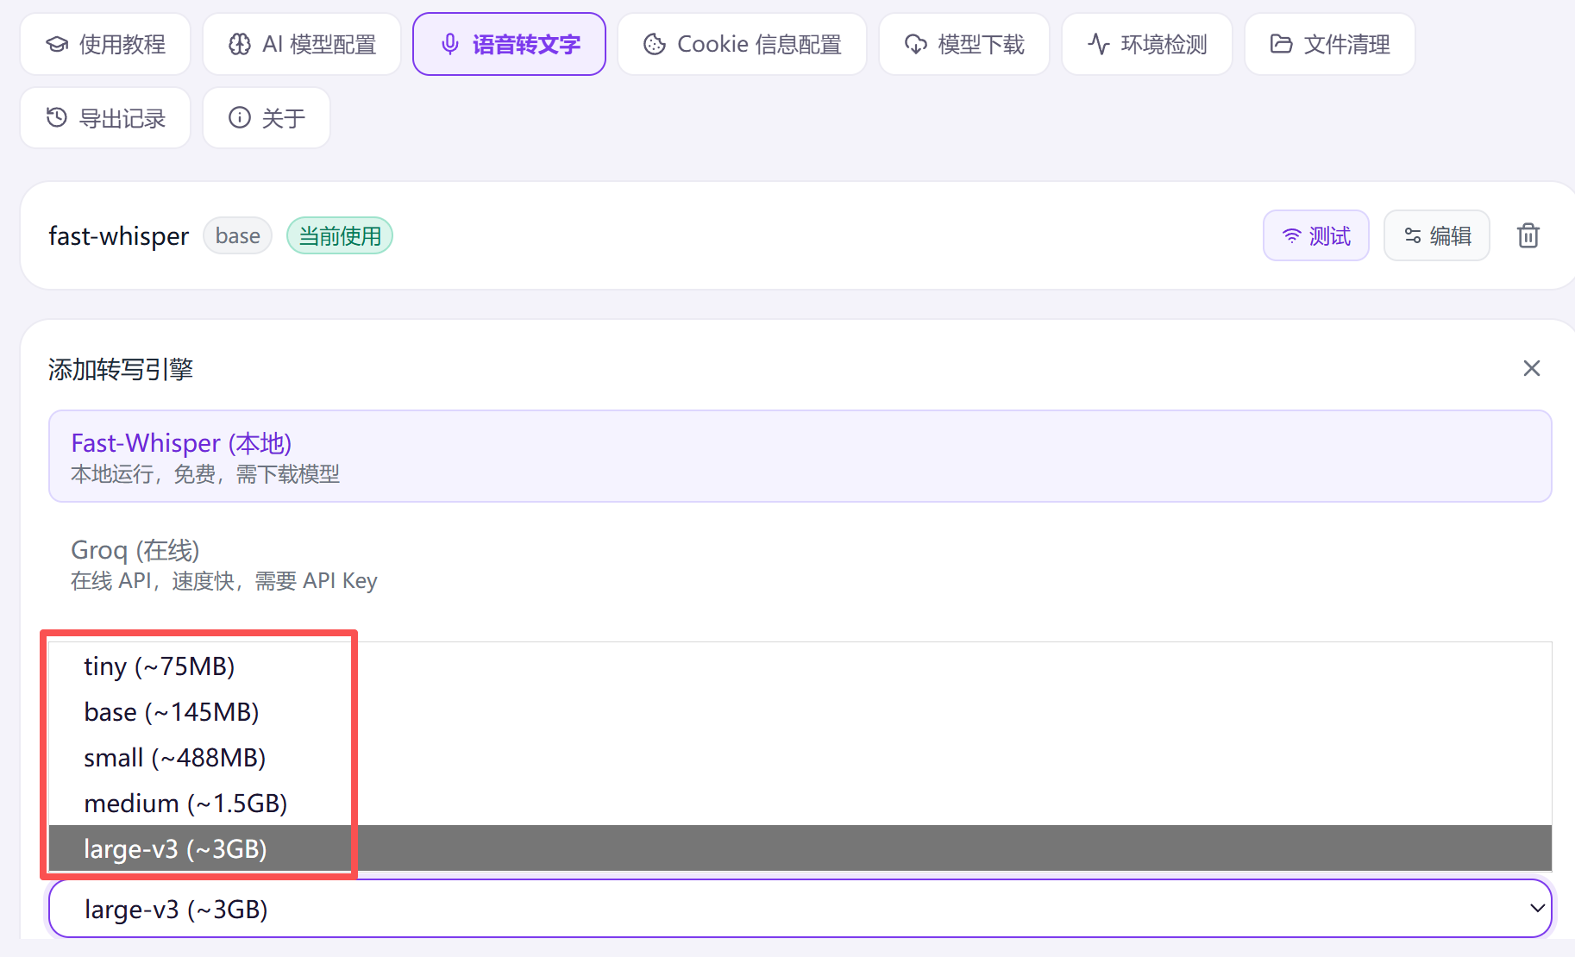Open Cookie 信息配置 tab
Image resolution: width=1575 pixels, height=957 pixels.
[x=742, y=44]
